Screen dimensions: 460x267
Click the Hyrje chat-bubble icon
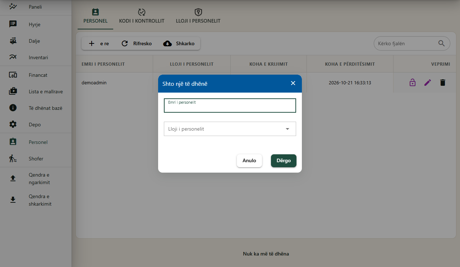[x=13, y=24]
